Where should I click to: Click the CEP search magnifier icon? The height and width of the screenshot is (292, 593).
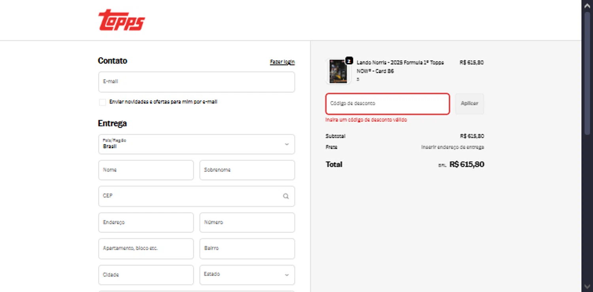(286, 196)
